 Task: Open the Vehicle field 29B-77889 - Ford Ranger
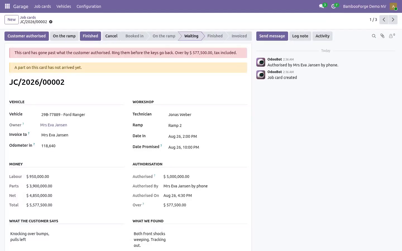82,115
